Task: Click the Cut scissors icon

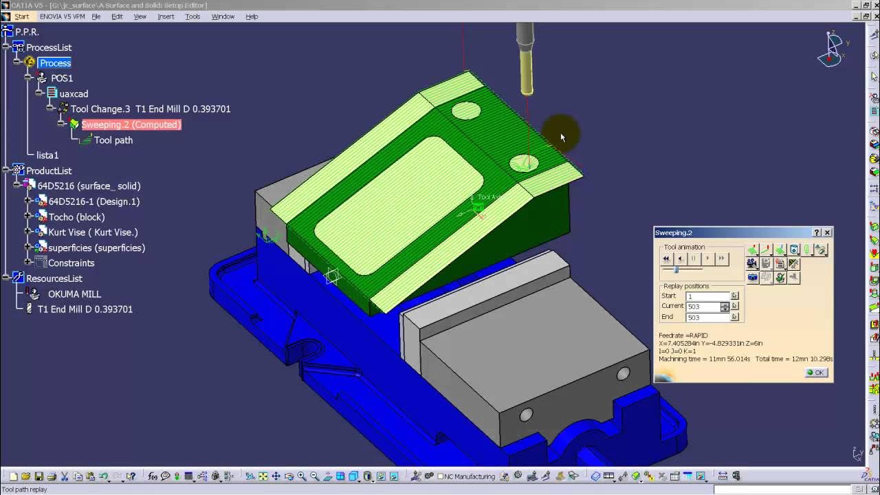Action: [x=64, y=476]
